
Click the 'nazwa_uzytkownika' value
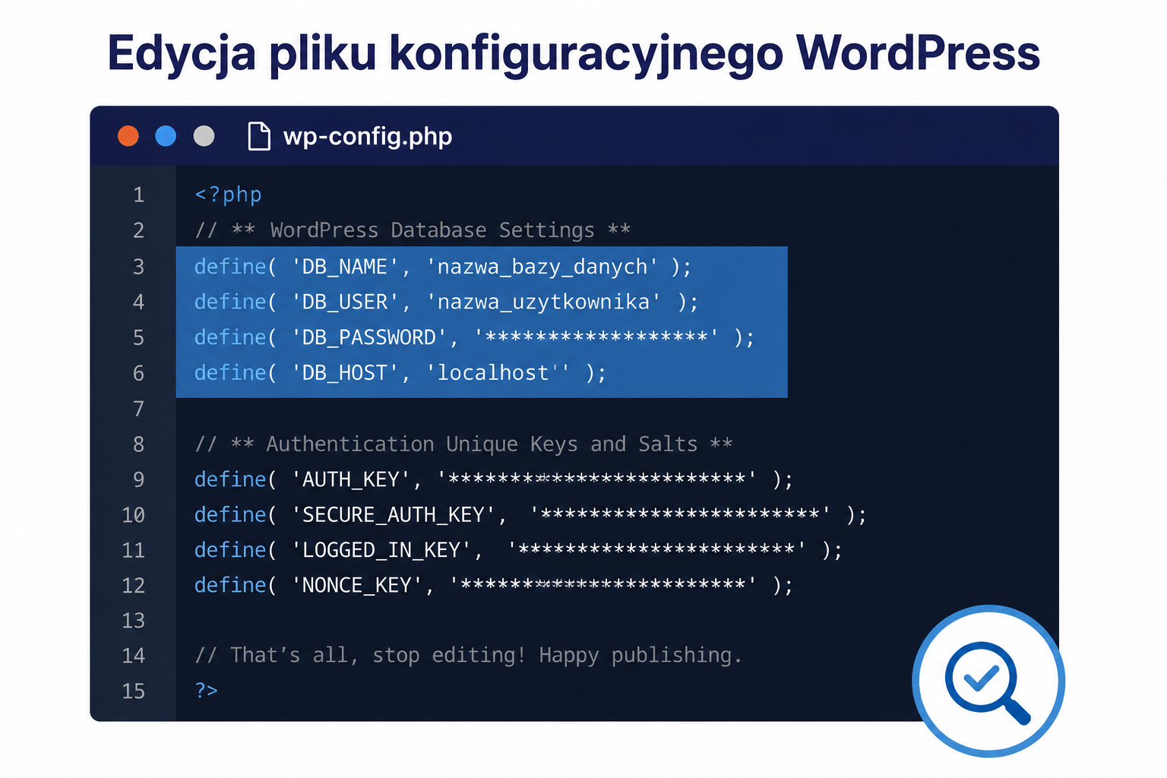544,302
